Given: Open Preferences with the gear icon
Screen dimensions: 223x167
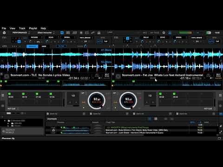Looking at the screenshot, I should point(164,32).
